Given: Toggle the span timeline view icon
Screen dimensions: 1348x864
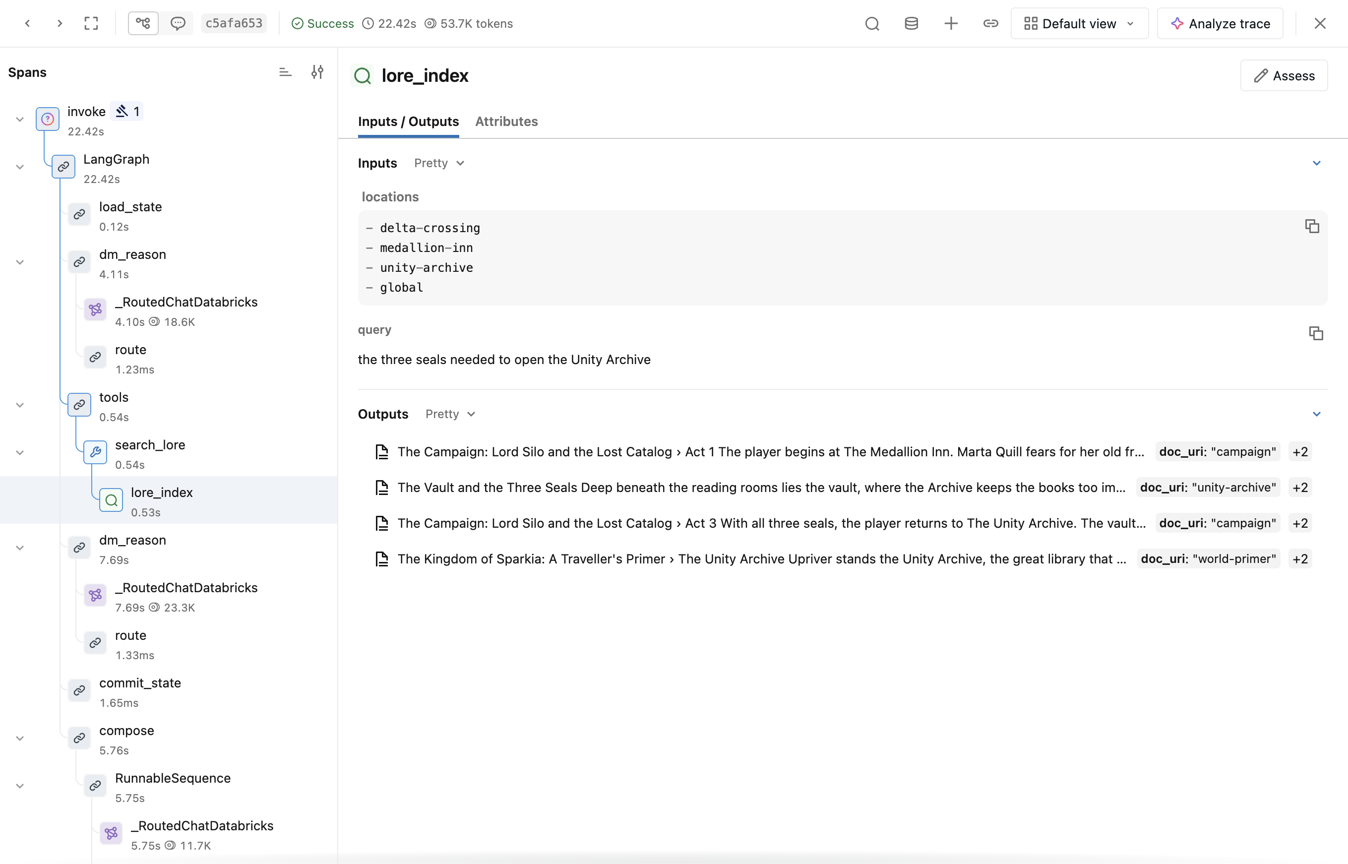Looking at the screenshot, I should (x=285, y=72).
